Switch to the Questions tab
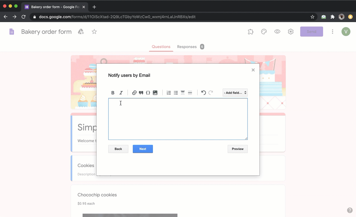The image size is (356, 217). click(x=161, y=47)
